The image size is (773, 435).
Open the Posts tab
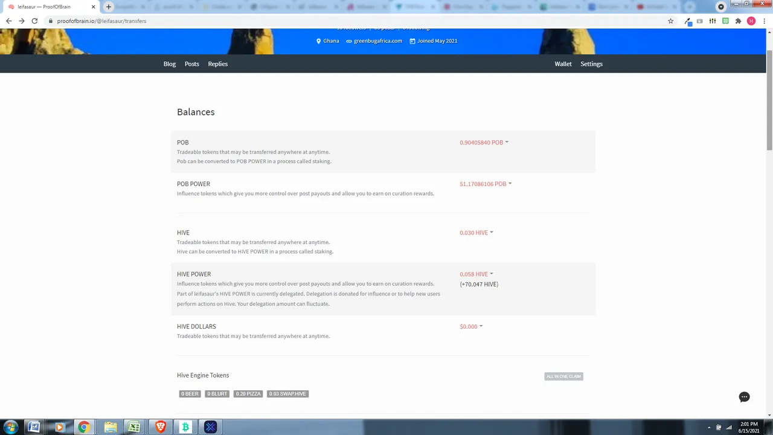pyautogui.click(x=192, y=64)
